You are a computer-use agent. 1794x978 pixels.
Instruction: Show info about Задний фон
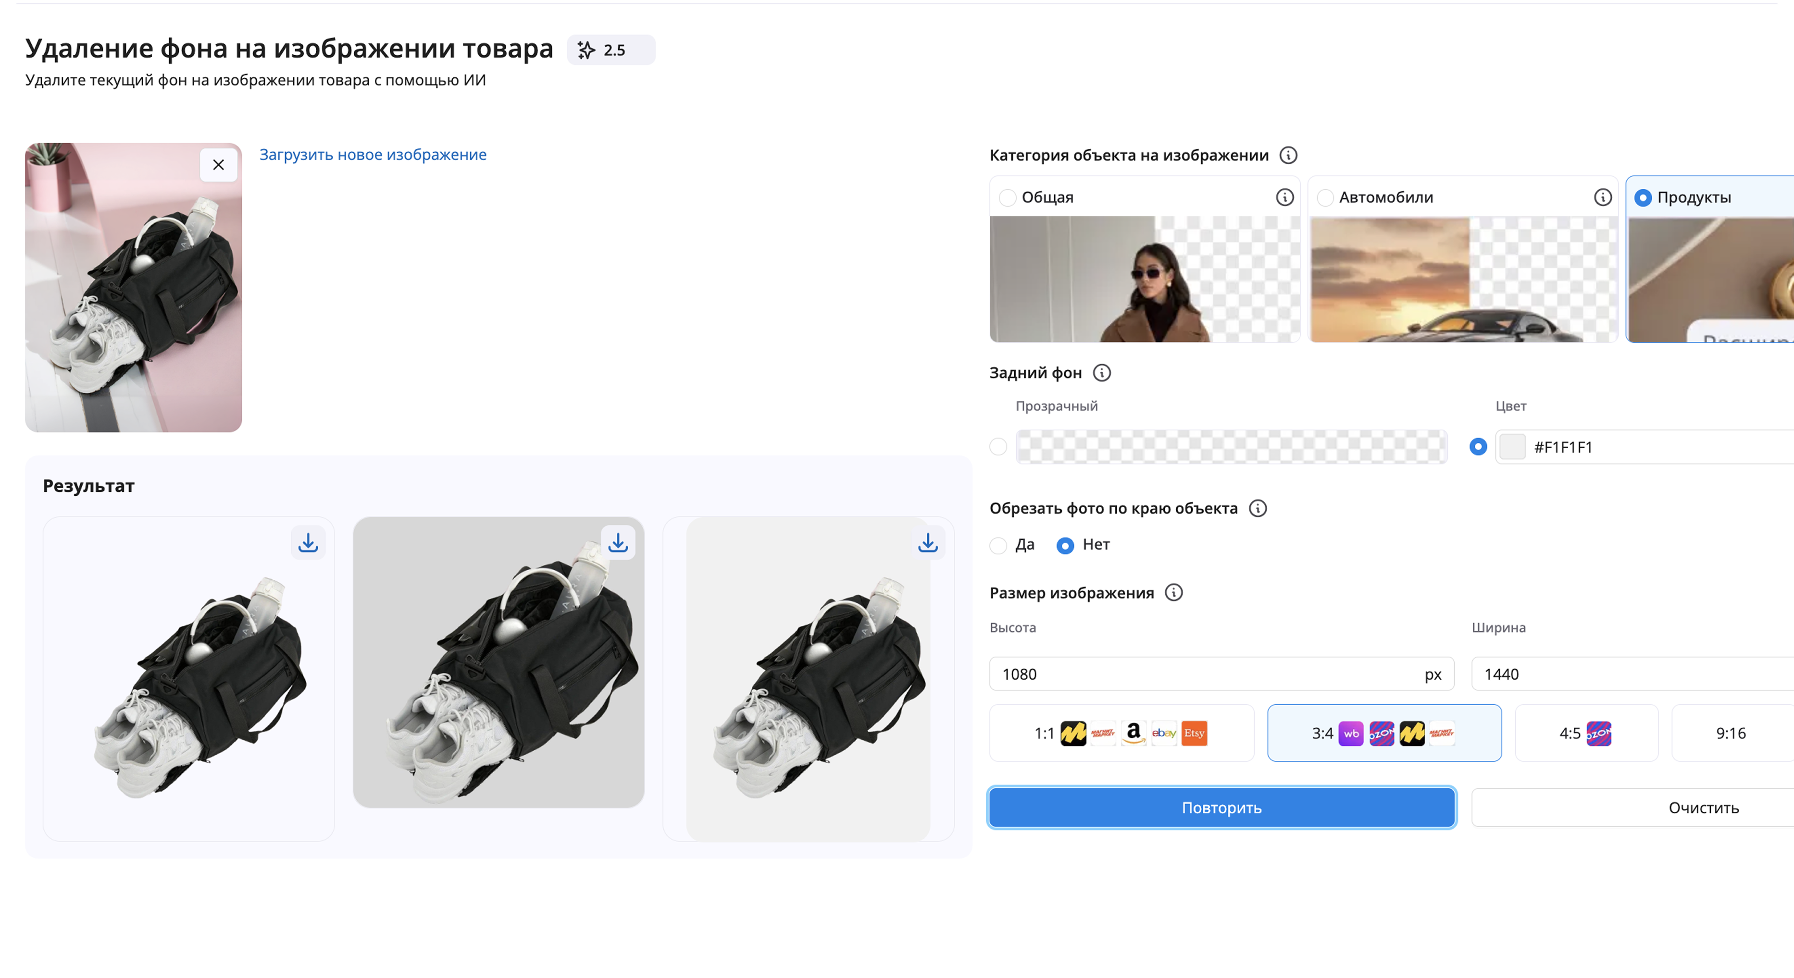pyautogui.click(x=1102, y=373)
